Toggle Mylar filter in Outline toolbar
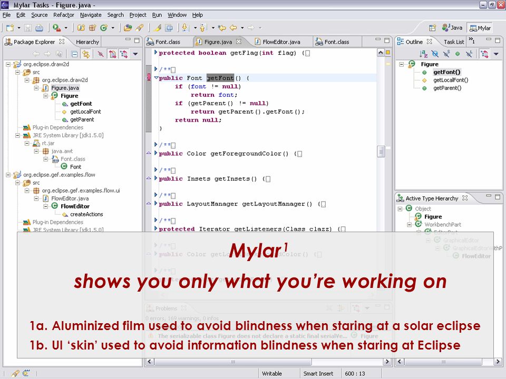 tap(484, 54)
